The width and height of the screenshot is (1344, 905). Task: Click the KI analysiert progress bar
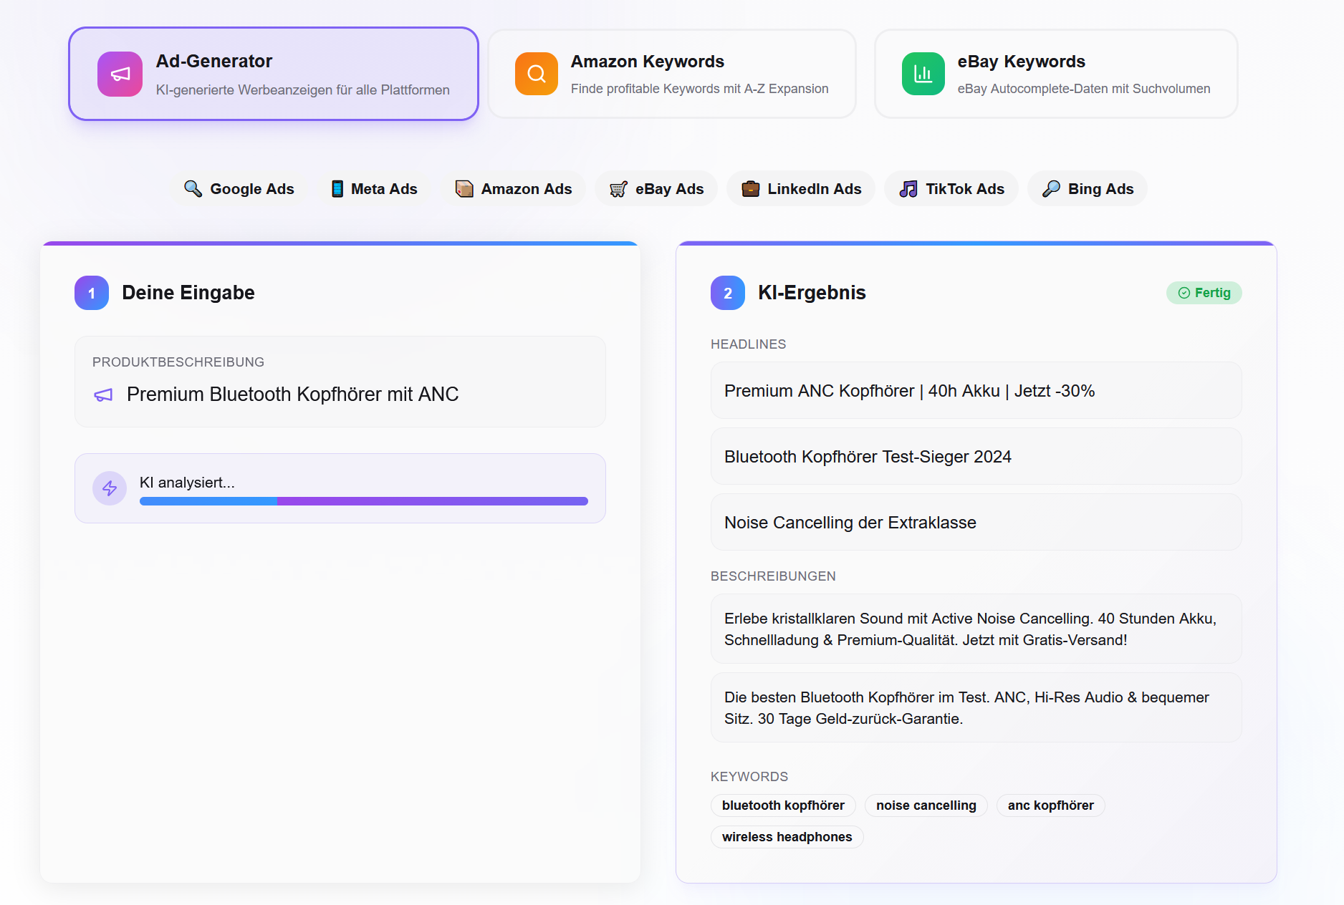click(x=363, y=500)
